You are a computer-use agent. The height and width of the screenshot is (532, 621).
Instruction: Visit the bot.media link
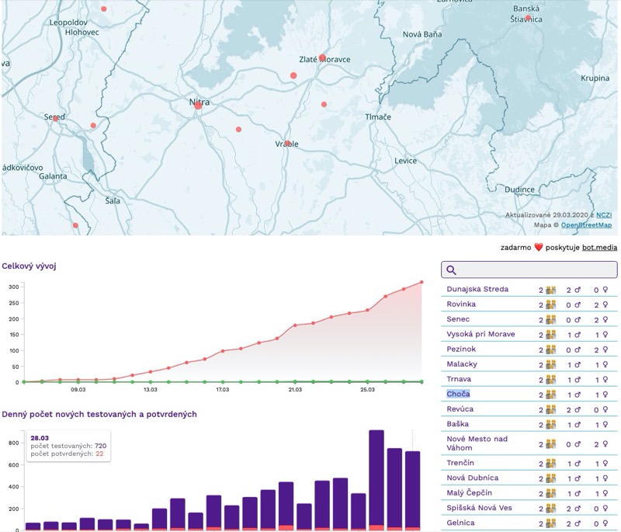(x=599, y=247)
